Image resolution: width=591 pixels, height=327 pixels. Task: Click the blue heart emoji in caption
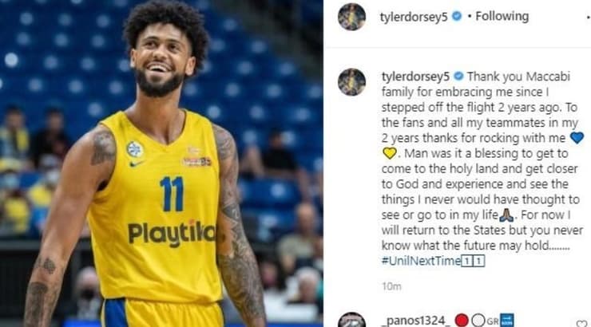pos(577,138)
